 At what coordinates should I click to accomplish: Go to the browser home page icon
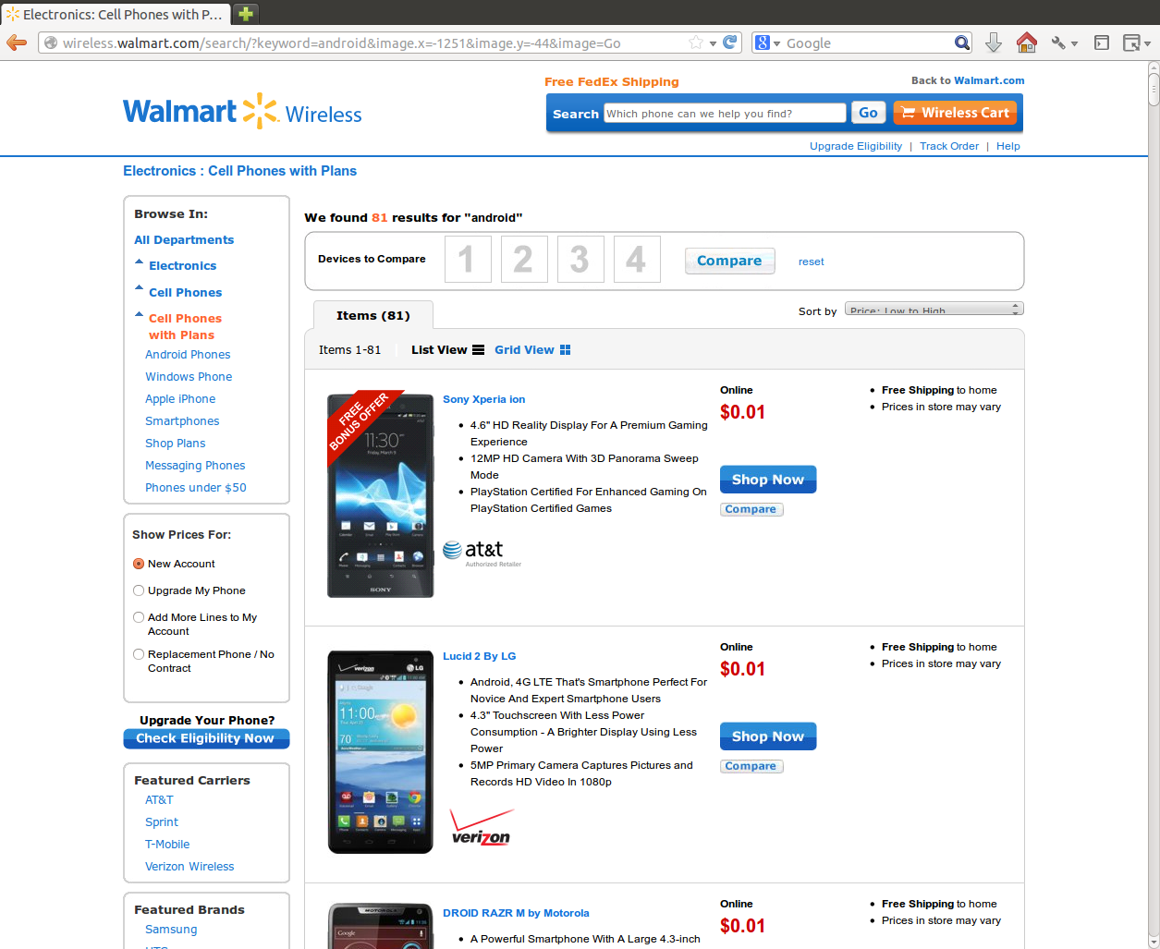[1026, 43]
